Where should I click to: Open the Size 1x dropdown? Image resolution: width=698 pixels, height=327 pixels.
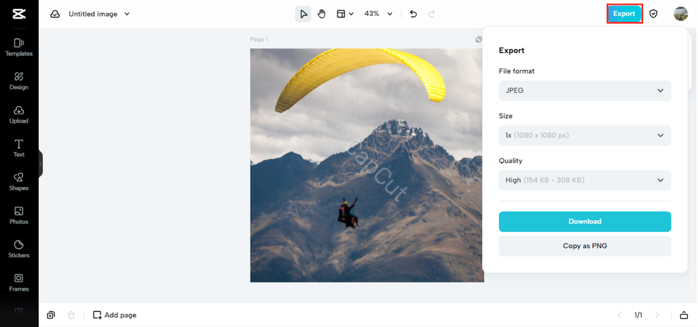tap(585, 135)
